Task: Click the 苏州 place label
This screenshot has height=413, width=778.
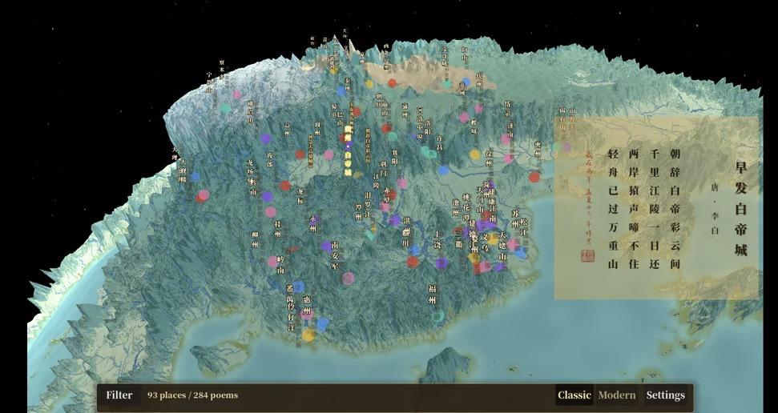Action: point(515,218)
